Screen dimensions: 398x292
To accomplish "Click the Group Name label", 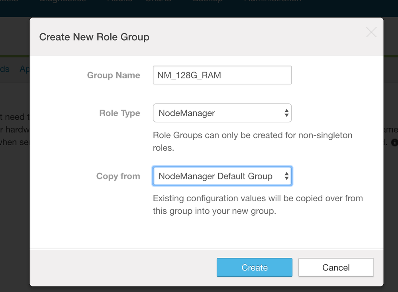I will 114,76.
